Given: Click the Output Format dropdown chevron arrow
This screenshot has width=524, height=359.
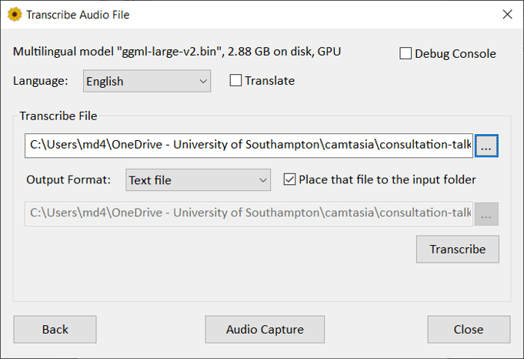Looking at the screenshot, I should (x=262, y=180).
